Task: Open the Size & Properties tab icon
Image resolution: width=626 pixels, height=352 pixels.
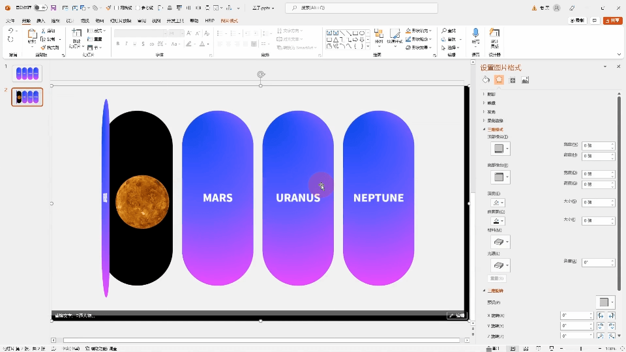Action: [x=513, y=80]
